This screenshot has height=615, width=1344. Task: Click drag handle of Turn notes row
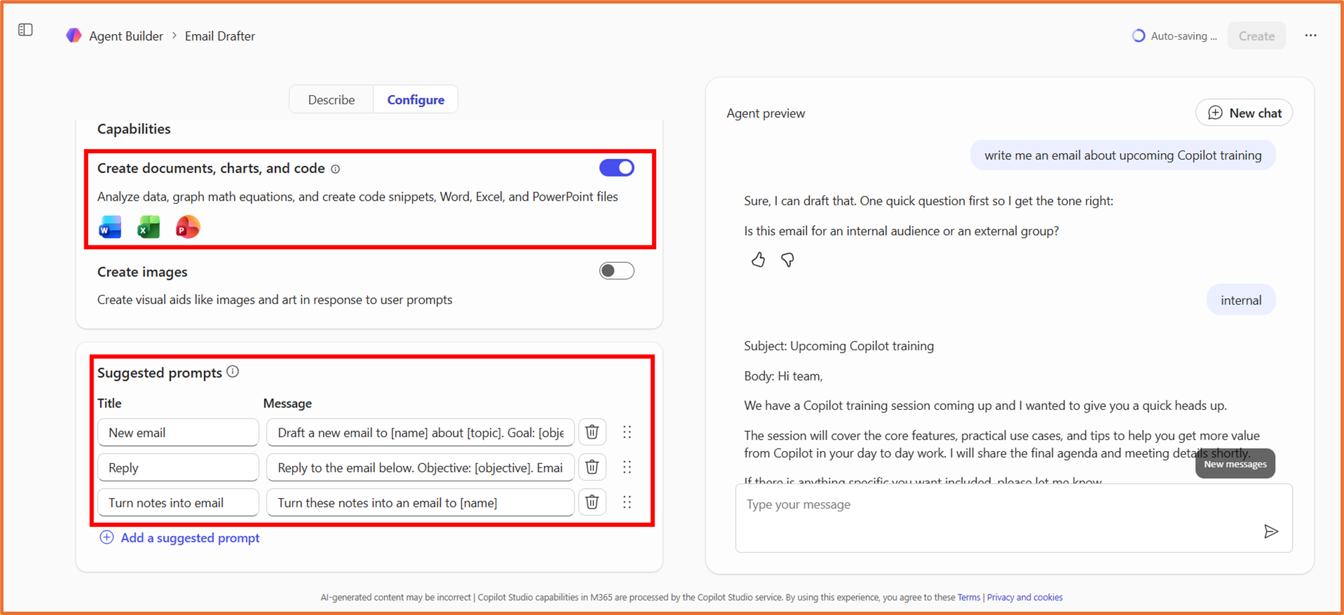(x=627, y=502)
